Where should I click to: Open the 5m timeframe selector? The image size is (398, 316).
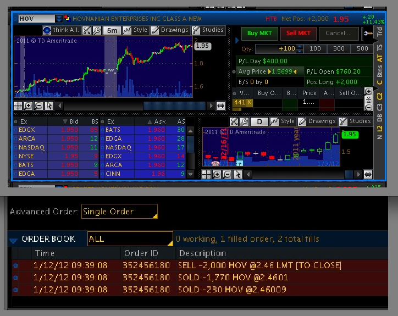[112, 30]
